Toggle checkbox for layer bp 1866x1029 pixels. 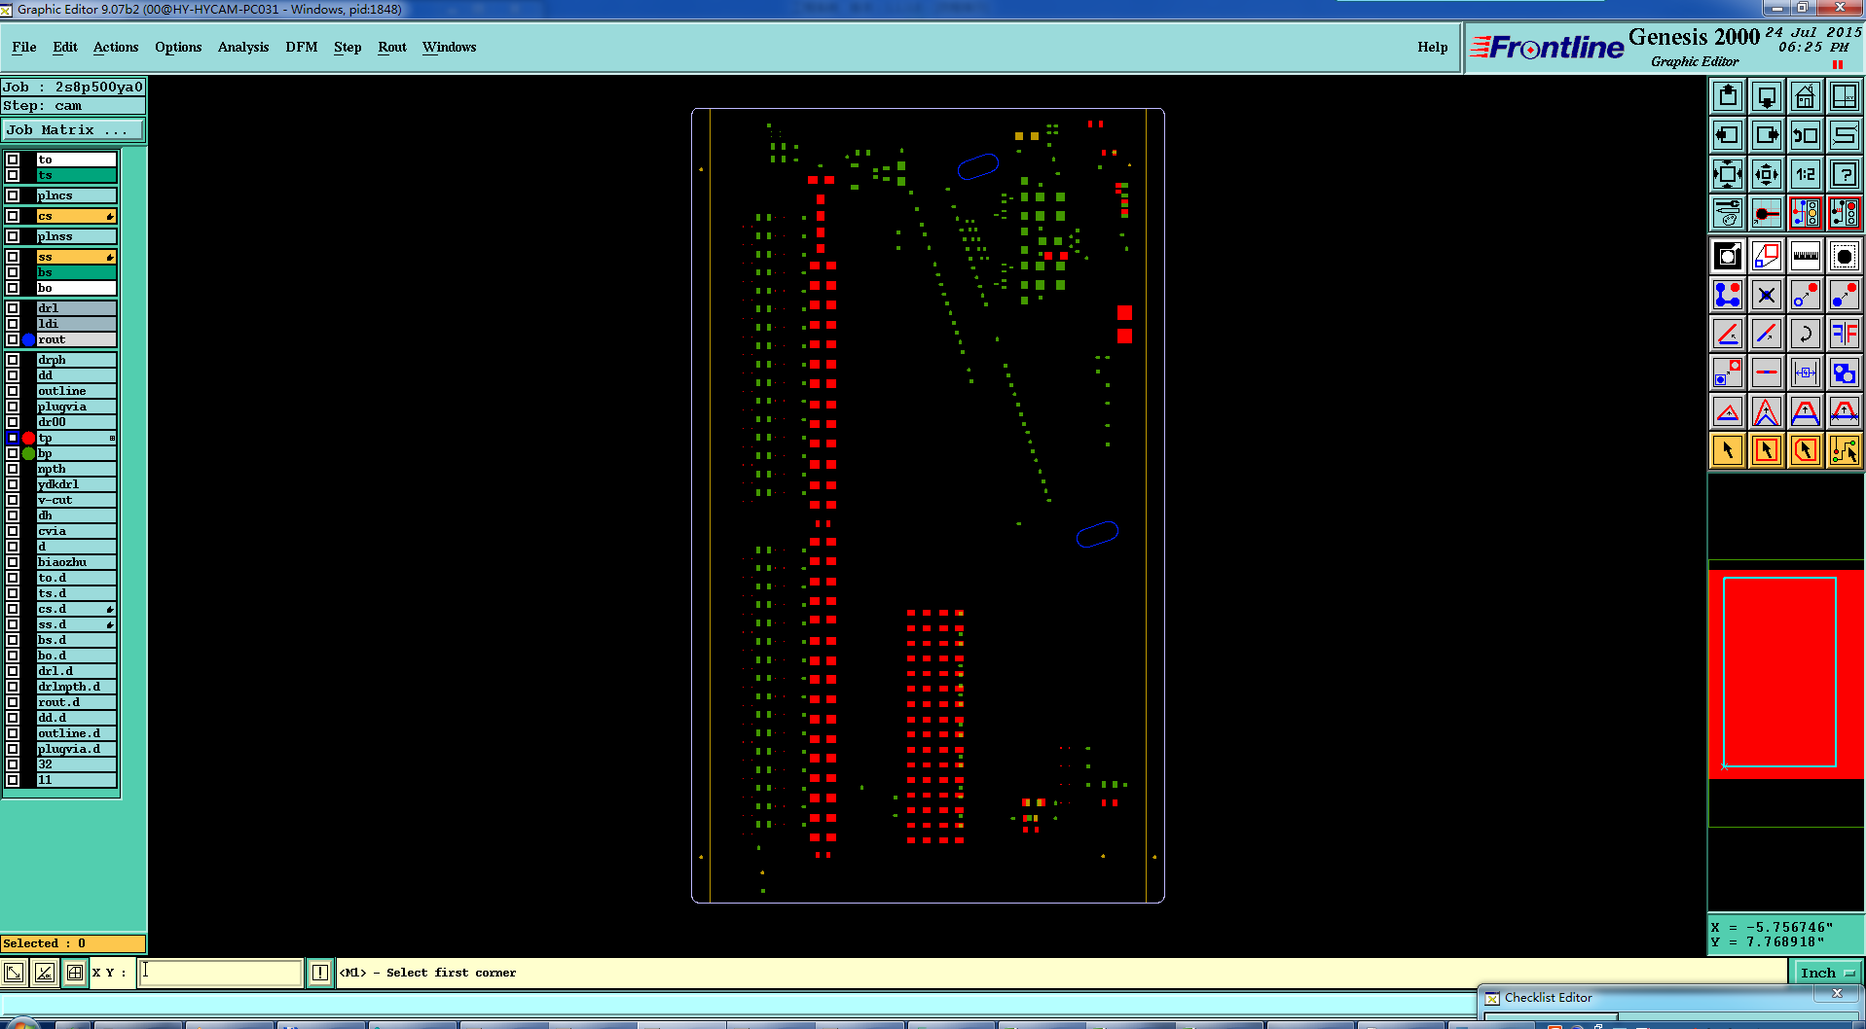coord(13,453)
